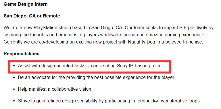
Task: Select "Help manifest a collaborative vision" bullet text
Action: [54, 89]
